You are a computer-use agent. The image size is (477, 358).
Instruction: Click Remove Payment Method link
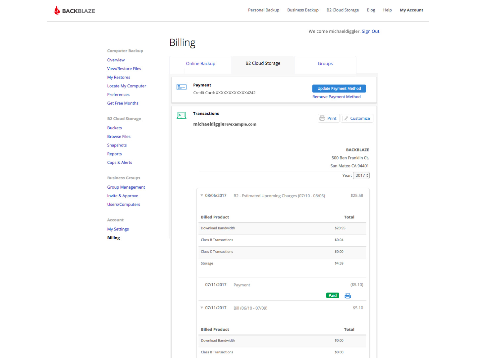(x=336, y=97)
